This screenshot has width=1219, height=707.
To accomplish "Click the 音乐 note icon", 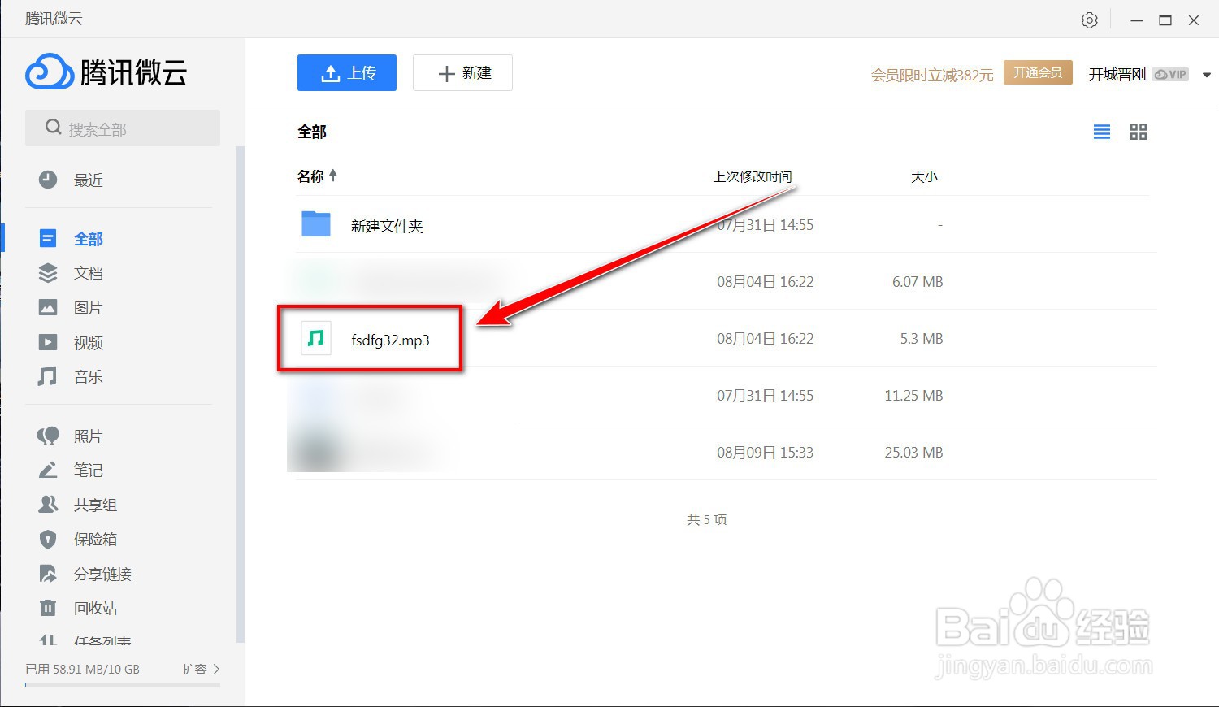I will (48, 376).
